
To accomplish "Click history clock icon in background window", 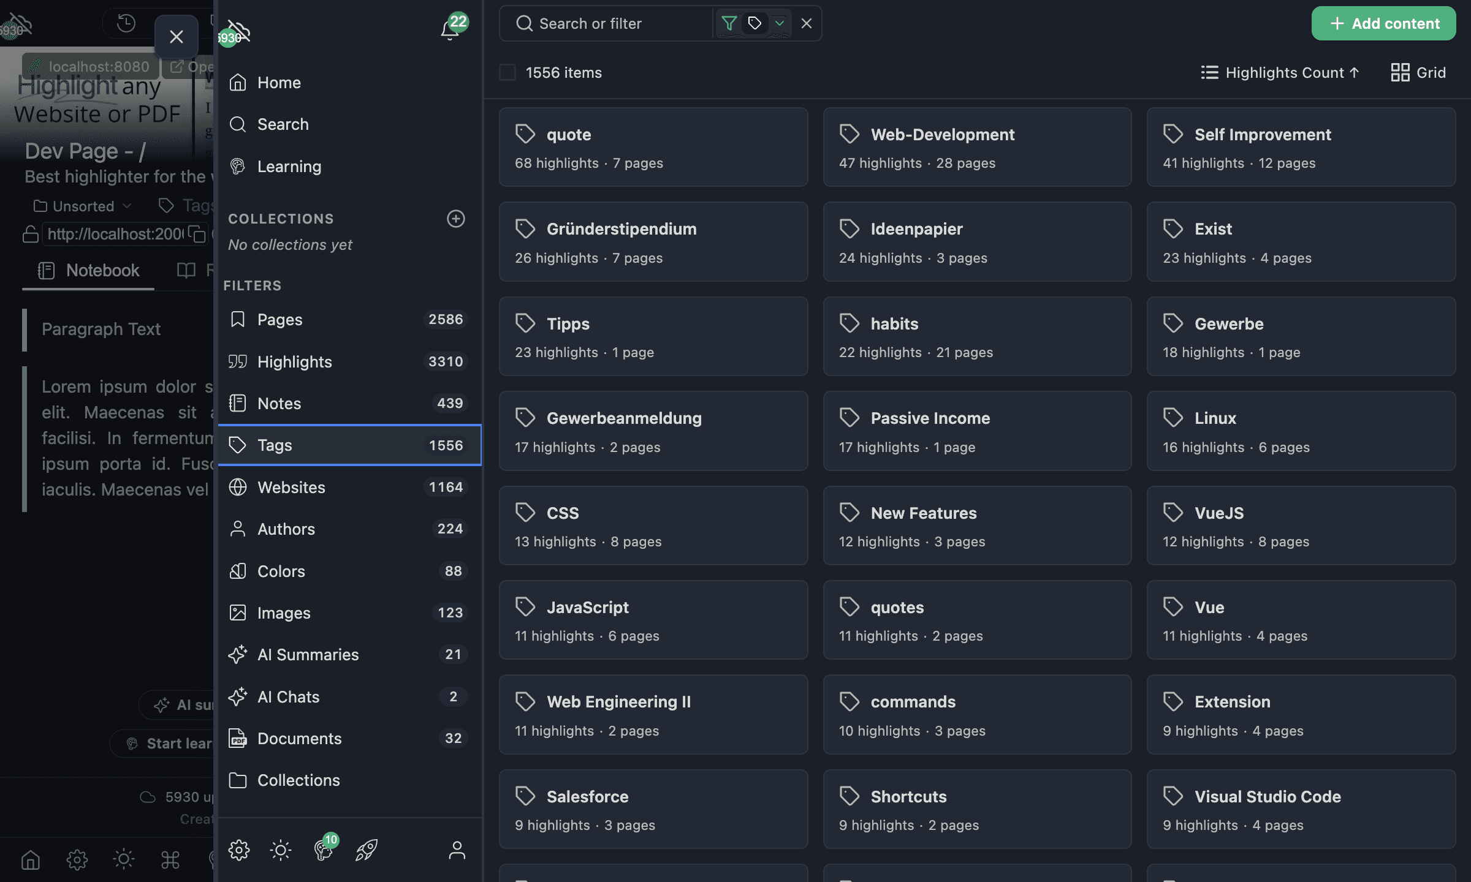I will click(x=126, y=23).
